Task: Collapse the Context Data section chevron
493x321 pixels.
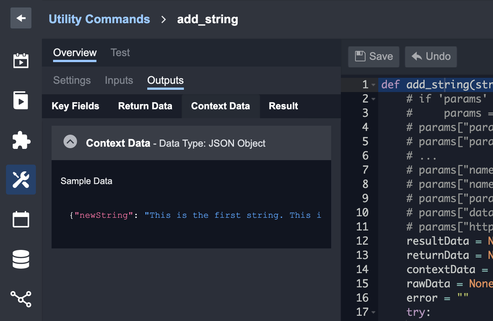Action: (x=70, y=142)
